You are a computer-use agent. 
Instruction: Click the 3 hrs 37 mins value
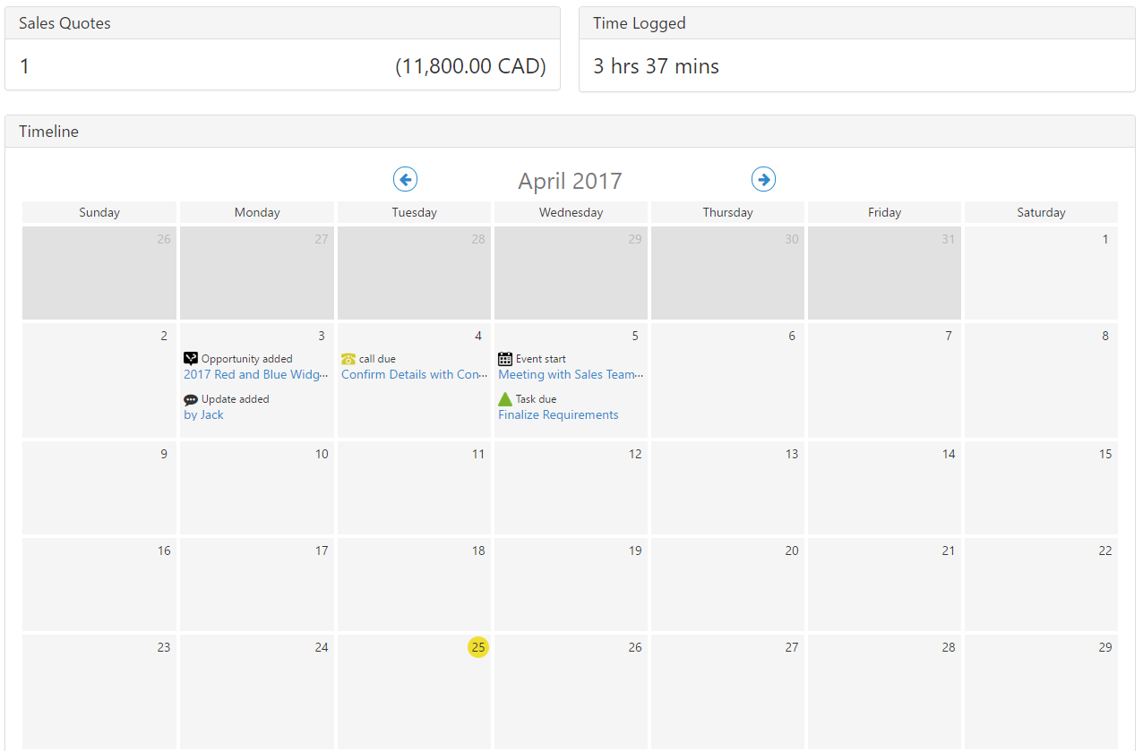click(x=657, y=66)
